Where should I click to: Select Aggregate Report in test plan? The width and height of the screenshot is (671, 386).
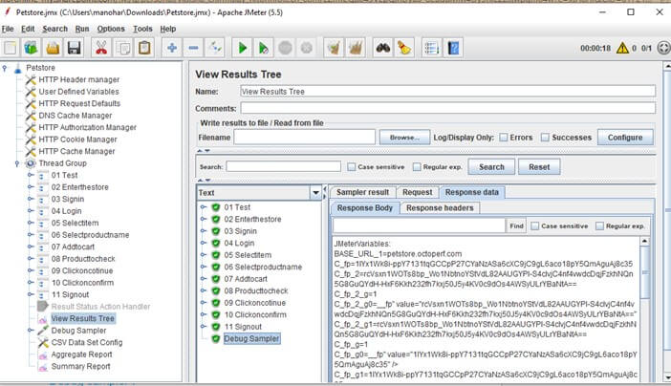click(81, 354)
